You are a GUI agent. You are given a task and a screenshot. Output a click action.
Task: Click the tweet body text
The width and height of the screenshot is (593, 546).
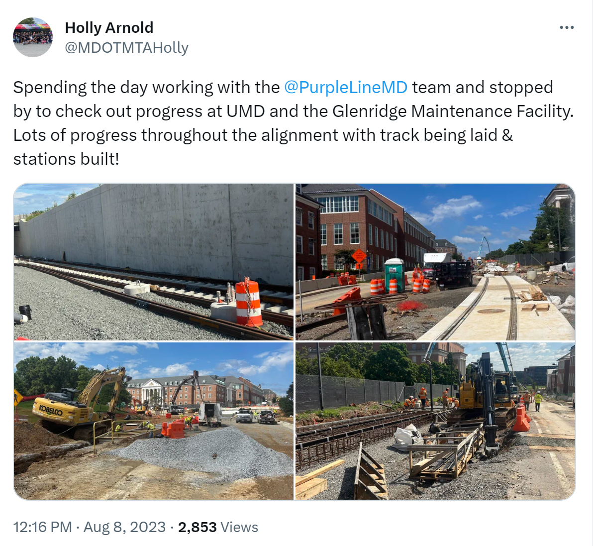[x=294, y=123]
